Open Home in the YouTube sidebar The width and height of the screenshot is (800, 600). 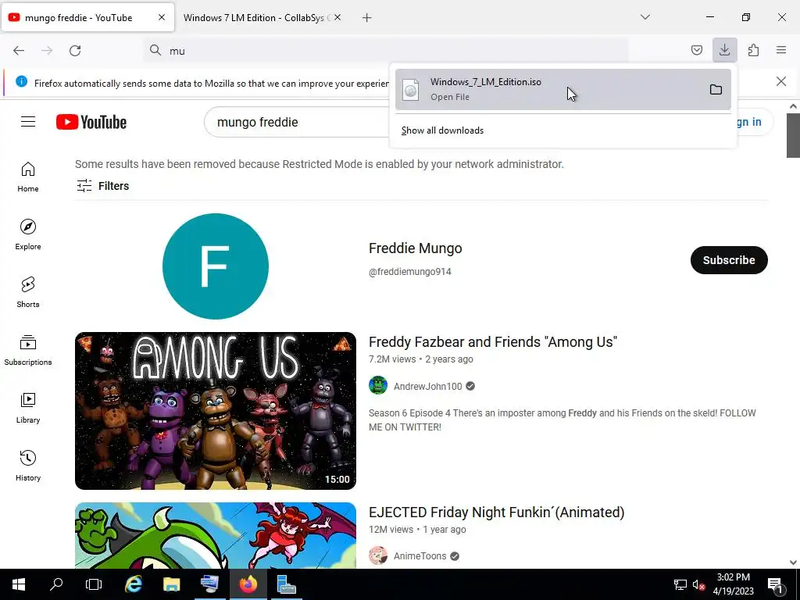pyautogui.click(x=28, y=177)
